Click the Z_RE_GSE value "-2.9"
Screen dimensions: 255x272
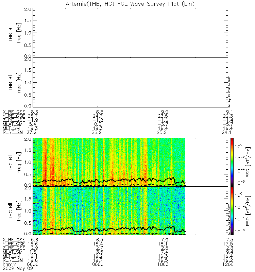point(33,248)
